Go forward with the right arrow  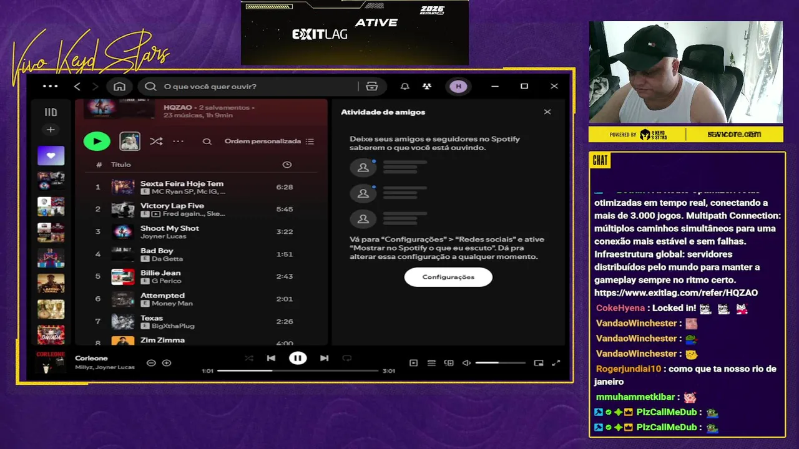tap(95, 86)
